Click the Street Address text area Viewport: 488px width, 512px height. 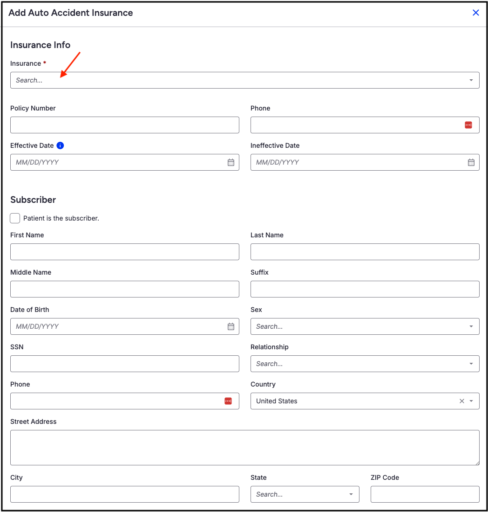244,448
